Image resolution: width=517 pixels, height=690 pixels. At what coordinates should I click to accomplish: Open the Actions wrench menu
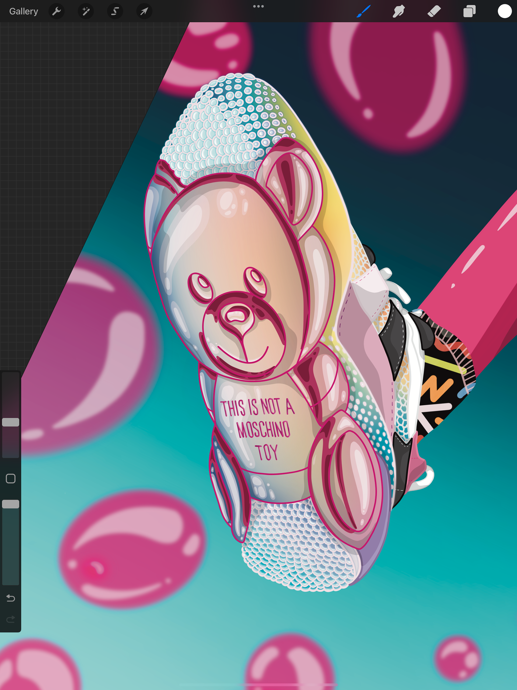57,12
